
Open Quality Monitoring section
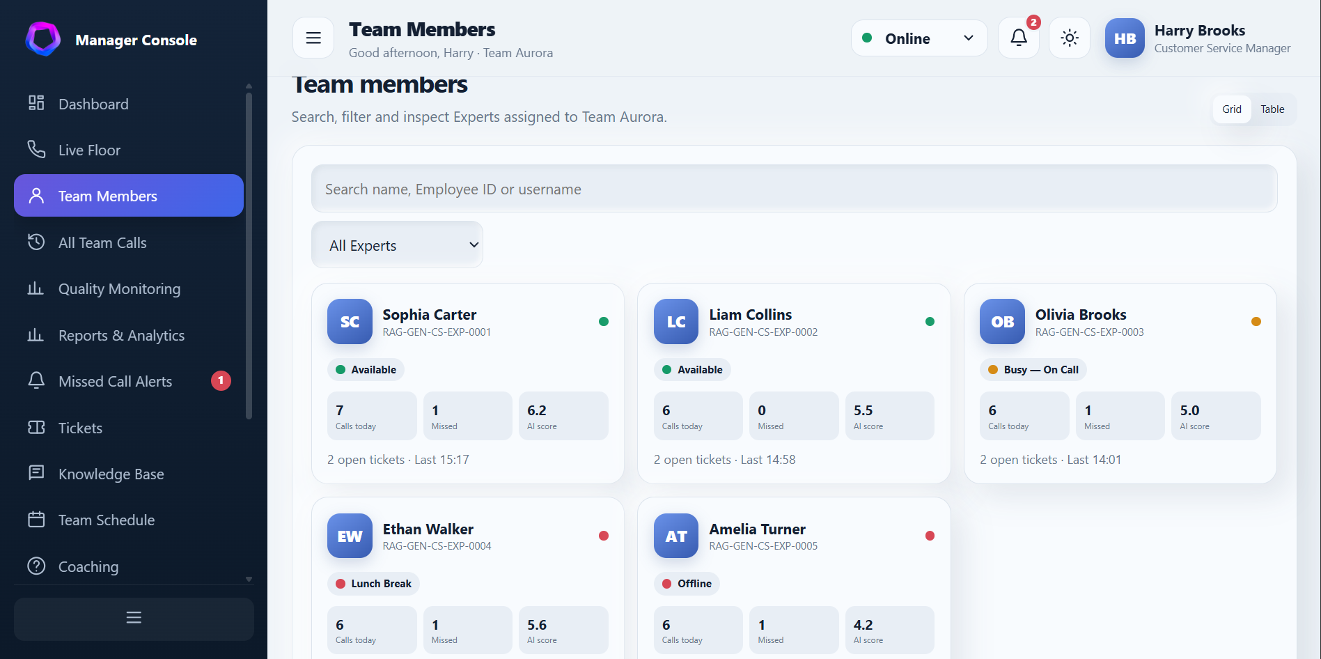pos(129,288)
